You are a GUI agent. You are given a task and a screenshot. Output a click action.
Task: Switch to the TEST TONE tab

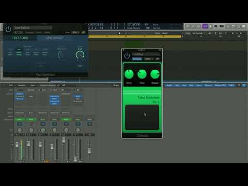point(20,38)
